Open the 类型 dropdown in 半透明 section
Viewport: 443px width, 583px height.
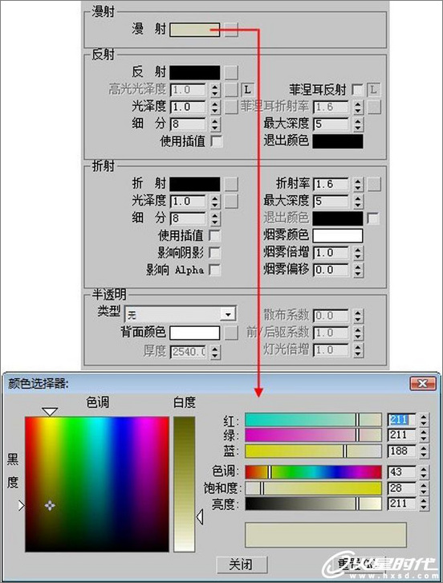pos(181,315)
